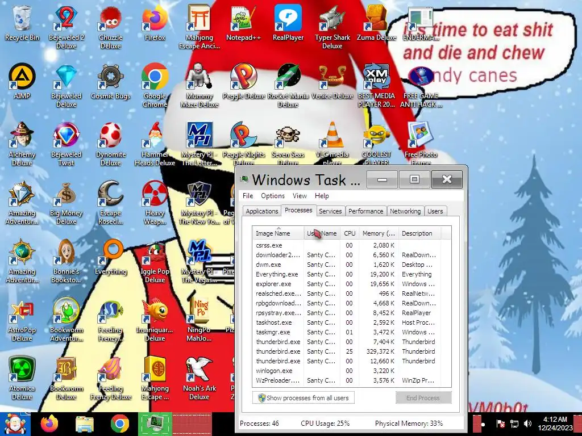Launch AIMP desktop shortcut
The width and height of the screenshot is (582, 436).
coord(22,82)
